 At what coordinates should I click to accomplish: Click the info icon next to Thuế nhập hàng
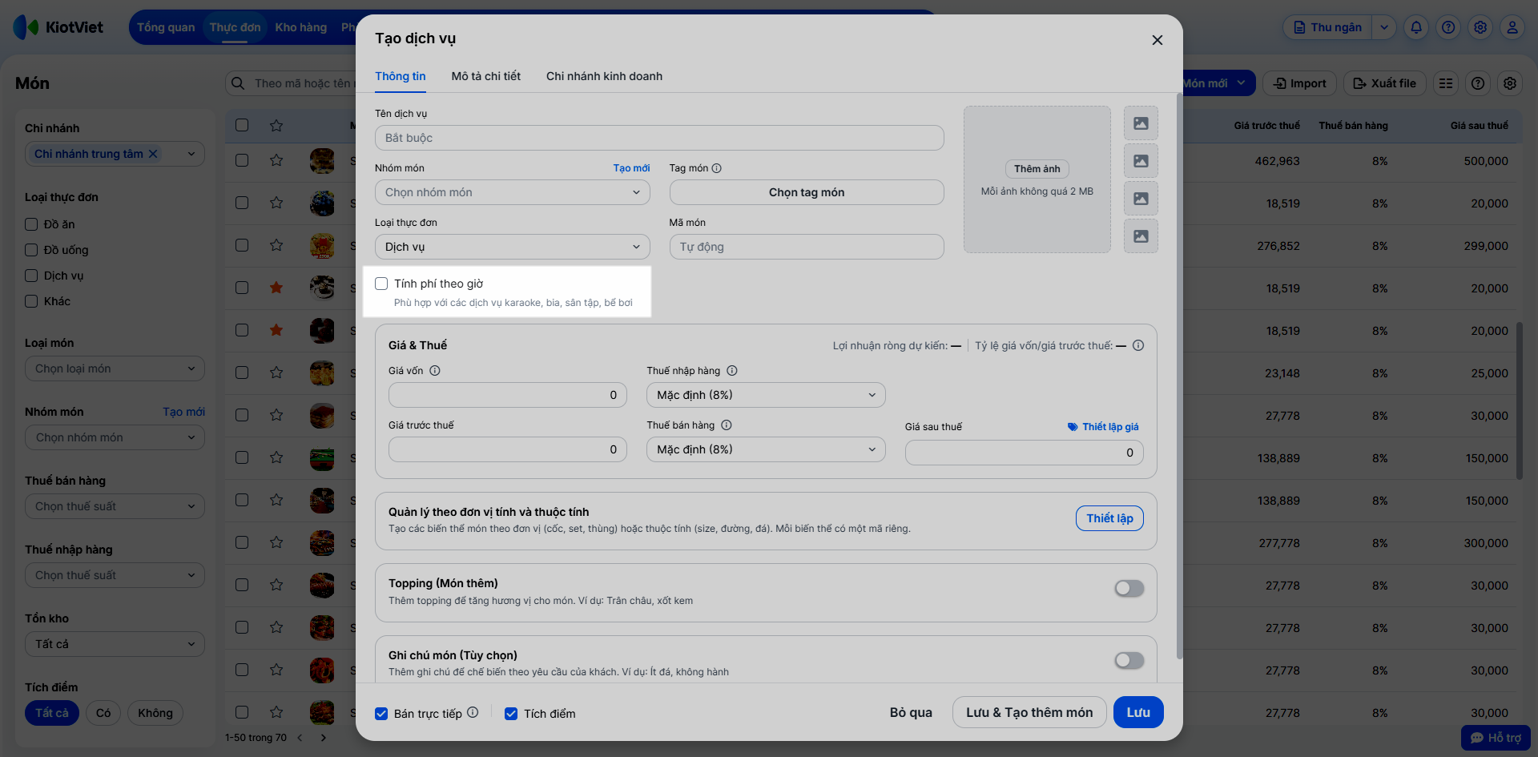pyautogui.click(x=732, y=371)
